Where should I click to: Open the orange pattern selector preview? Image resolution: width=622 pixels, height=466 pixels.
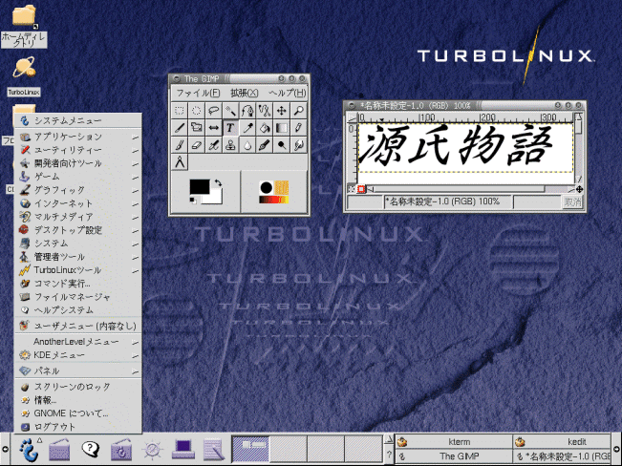(x=282, y=187)
